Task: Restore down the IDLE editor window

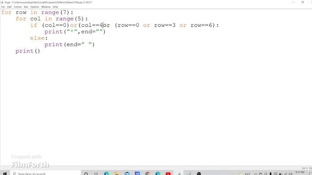Action: (303, 2)
